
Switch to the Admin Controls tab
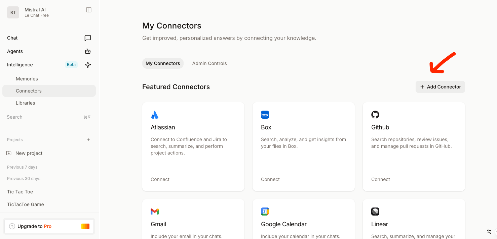(209, 63)
